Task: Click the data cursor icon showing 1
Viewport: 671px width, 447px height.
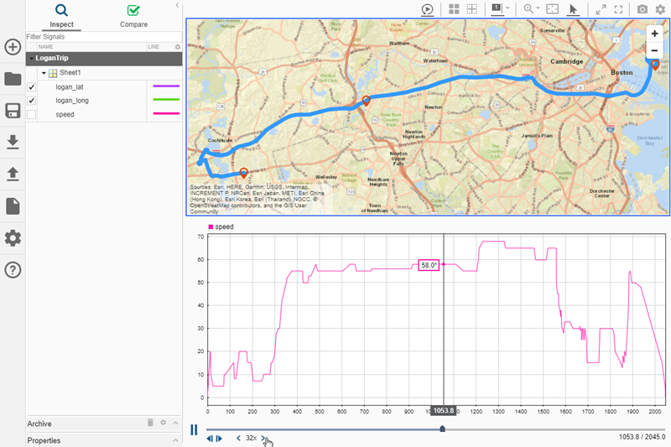Action: tap(497, 9)
